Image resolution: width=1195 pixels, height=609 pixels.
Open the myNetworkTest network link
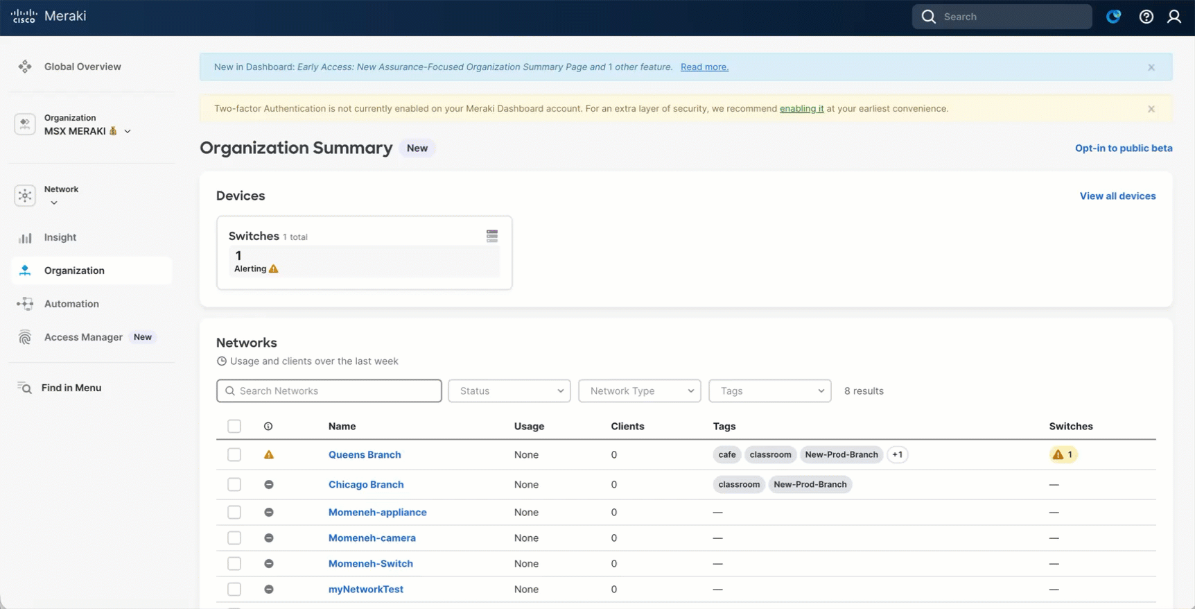tap(366, 589)
